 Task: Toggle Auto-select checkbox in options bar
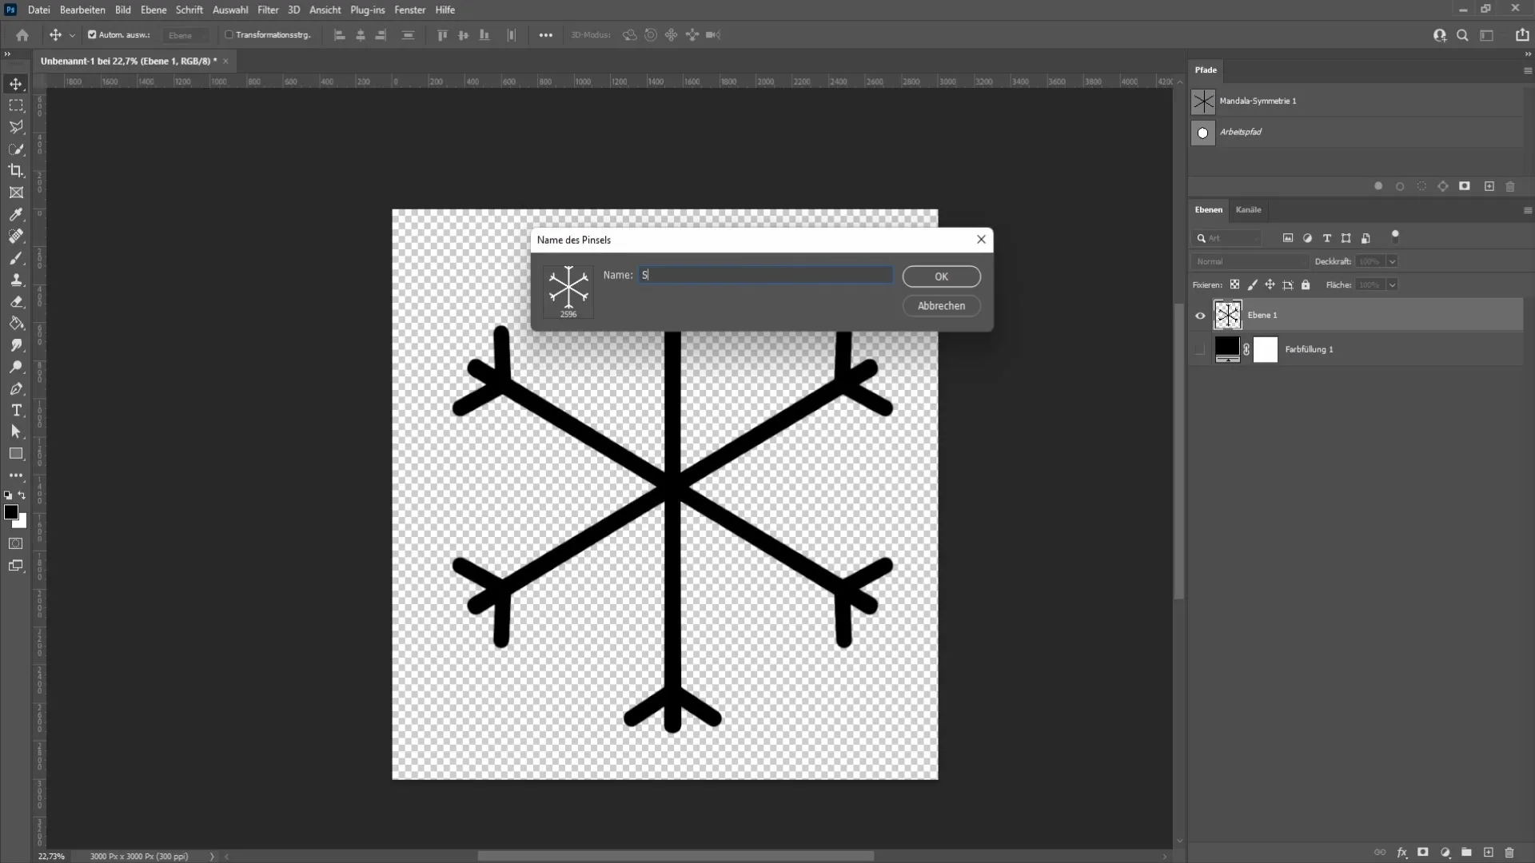(93, 35)
